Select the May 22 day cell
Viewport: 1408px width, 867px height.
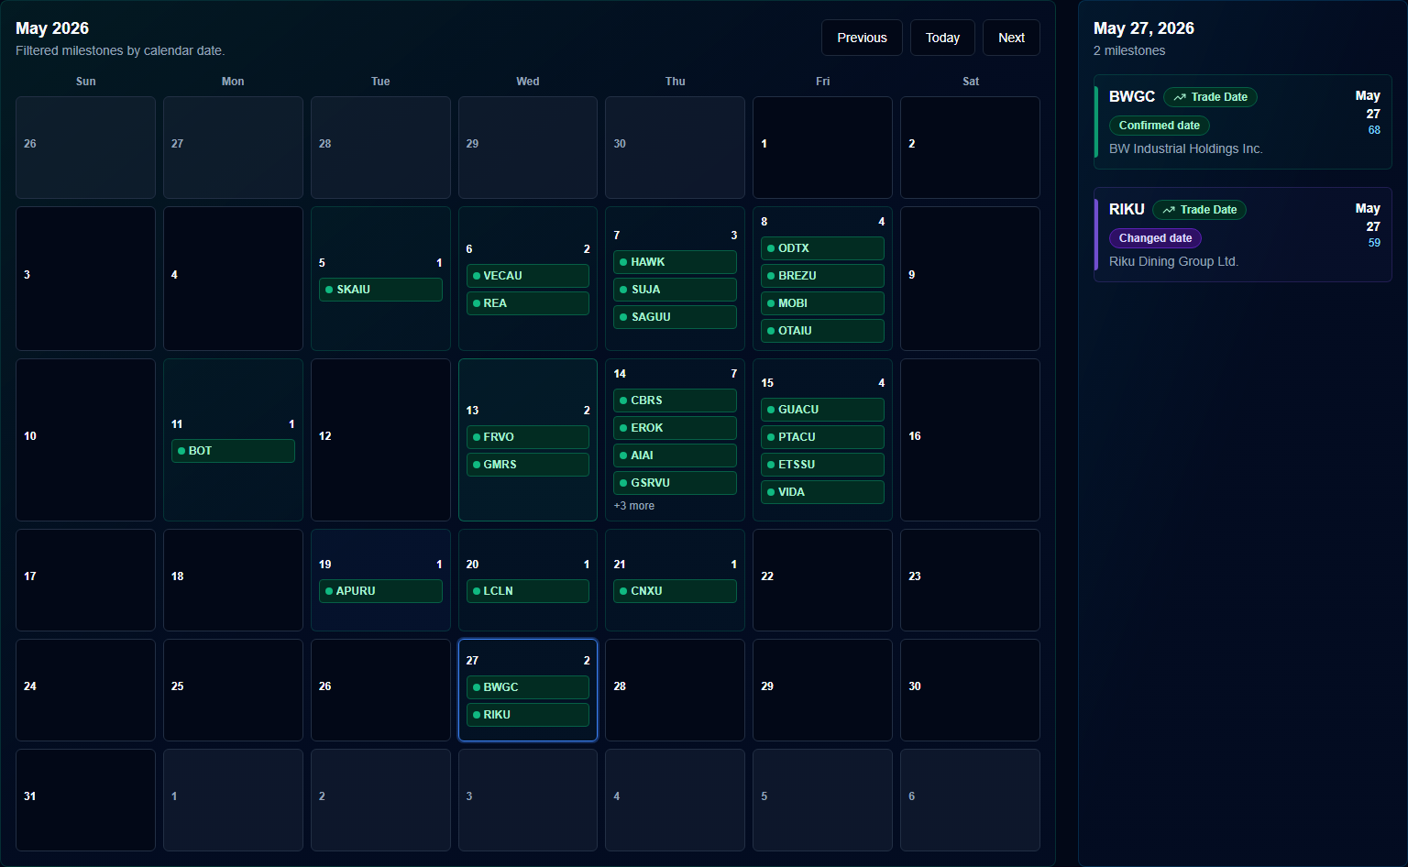click(x=822, y=580)
